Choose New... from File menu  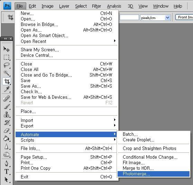pyautogui.click(x=67, y=13)
